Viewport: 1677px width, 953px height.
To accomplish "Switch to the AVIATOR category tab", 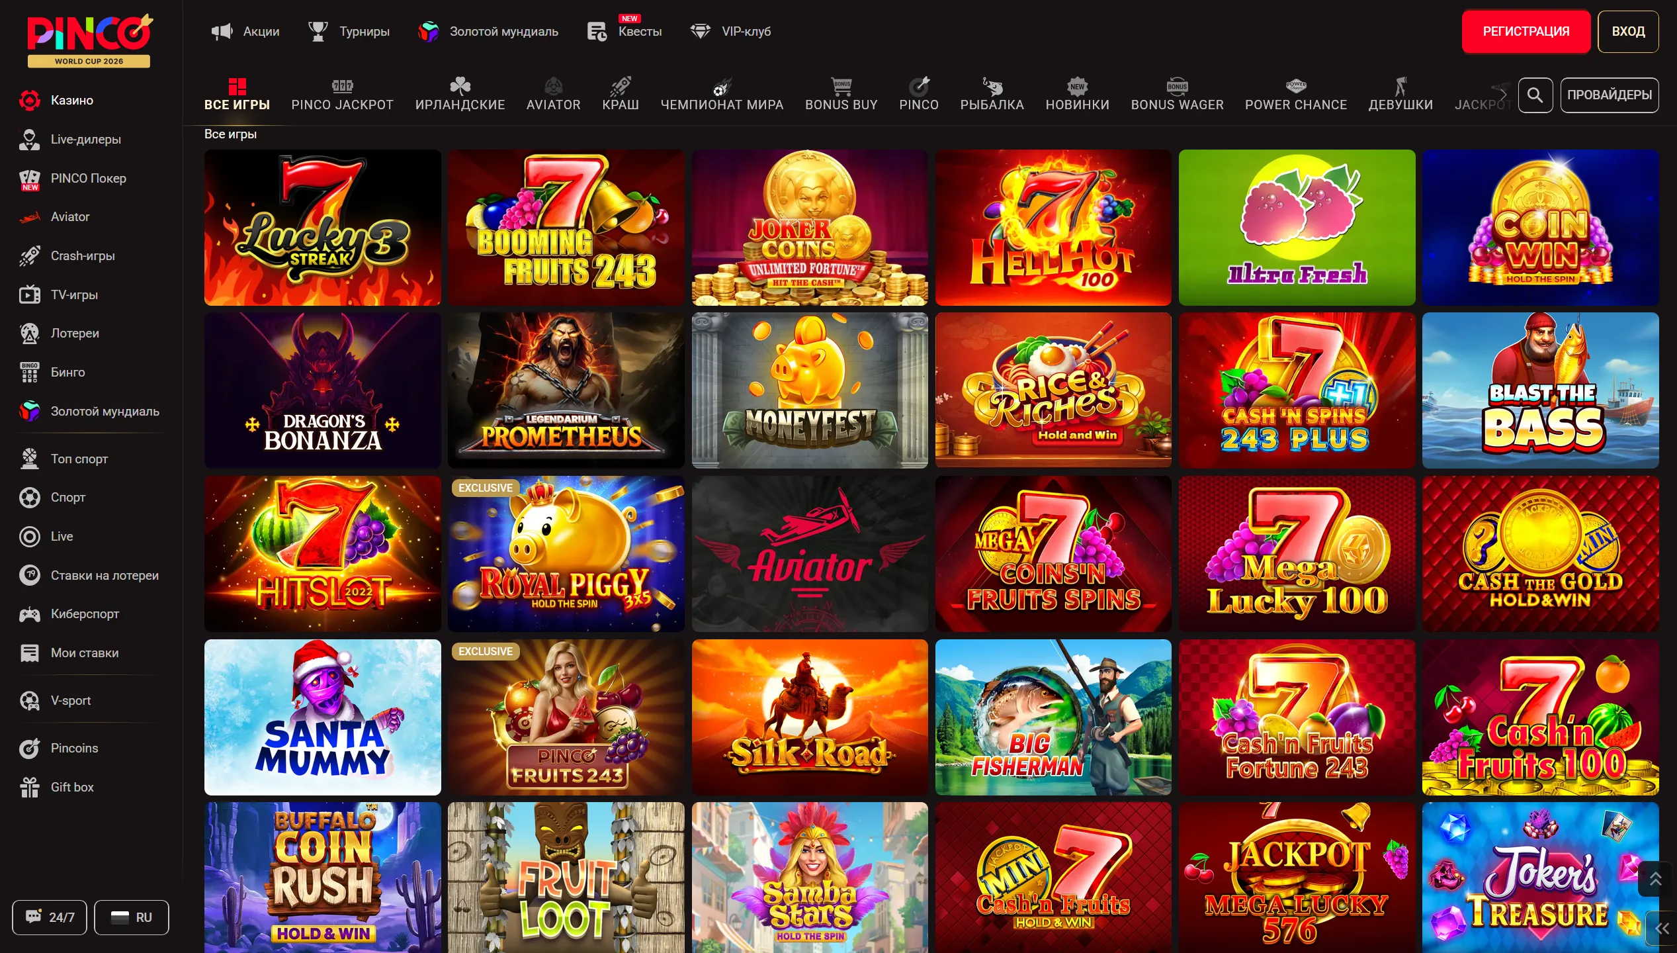I will [553, 95].
